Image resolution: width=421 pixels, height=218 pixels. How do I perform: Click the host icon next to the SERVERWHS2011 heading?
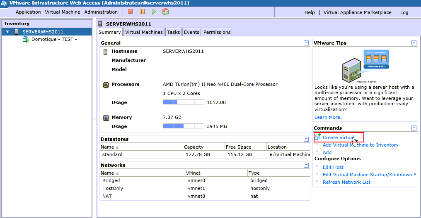coord(100,24)
